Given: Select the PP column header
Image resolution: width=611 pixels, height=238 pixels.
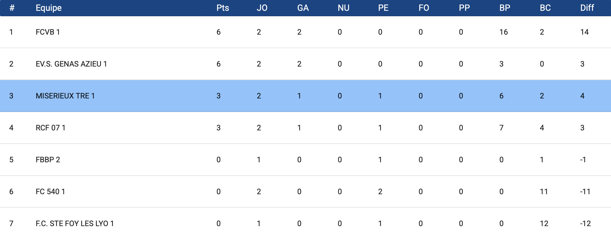Looking at the screenshot, I should pos(464,8).
